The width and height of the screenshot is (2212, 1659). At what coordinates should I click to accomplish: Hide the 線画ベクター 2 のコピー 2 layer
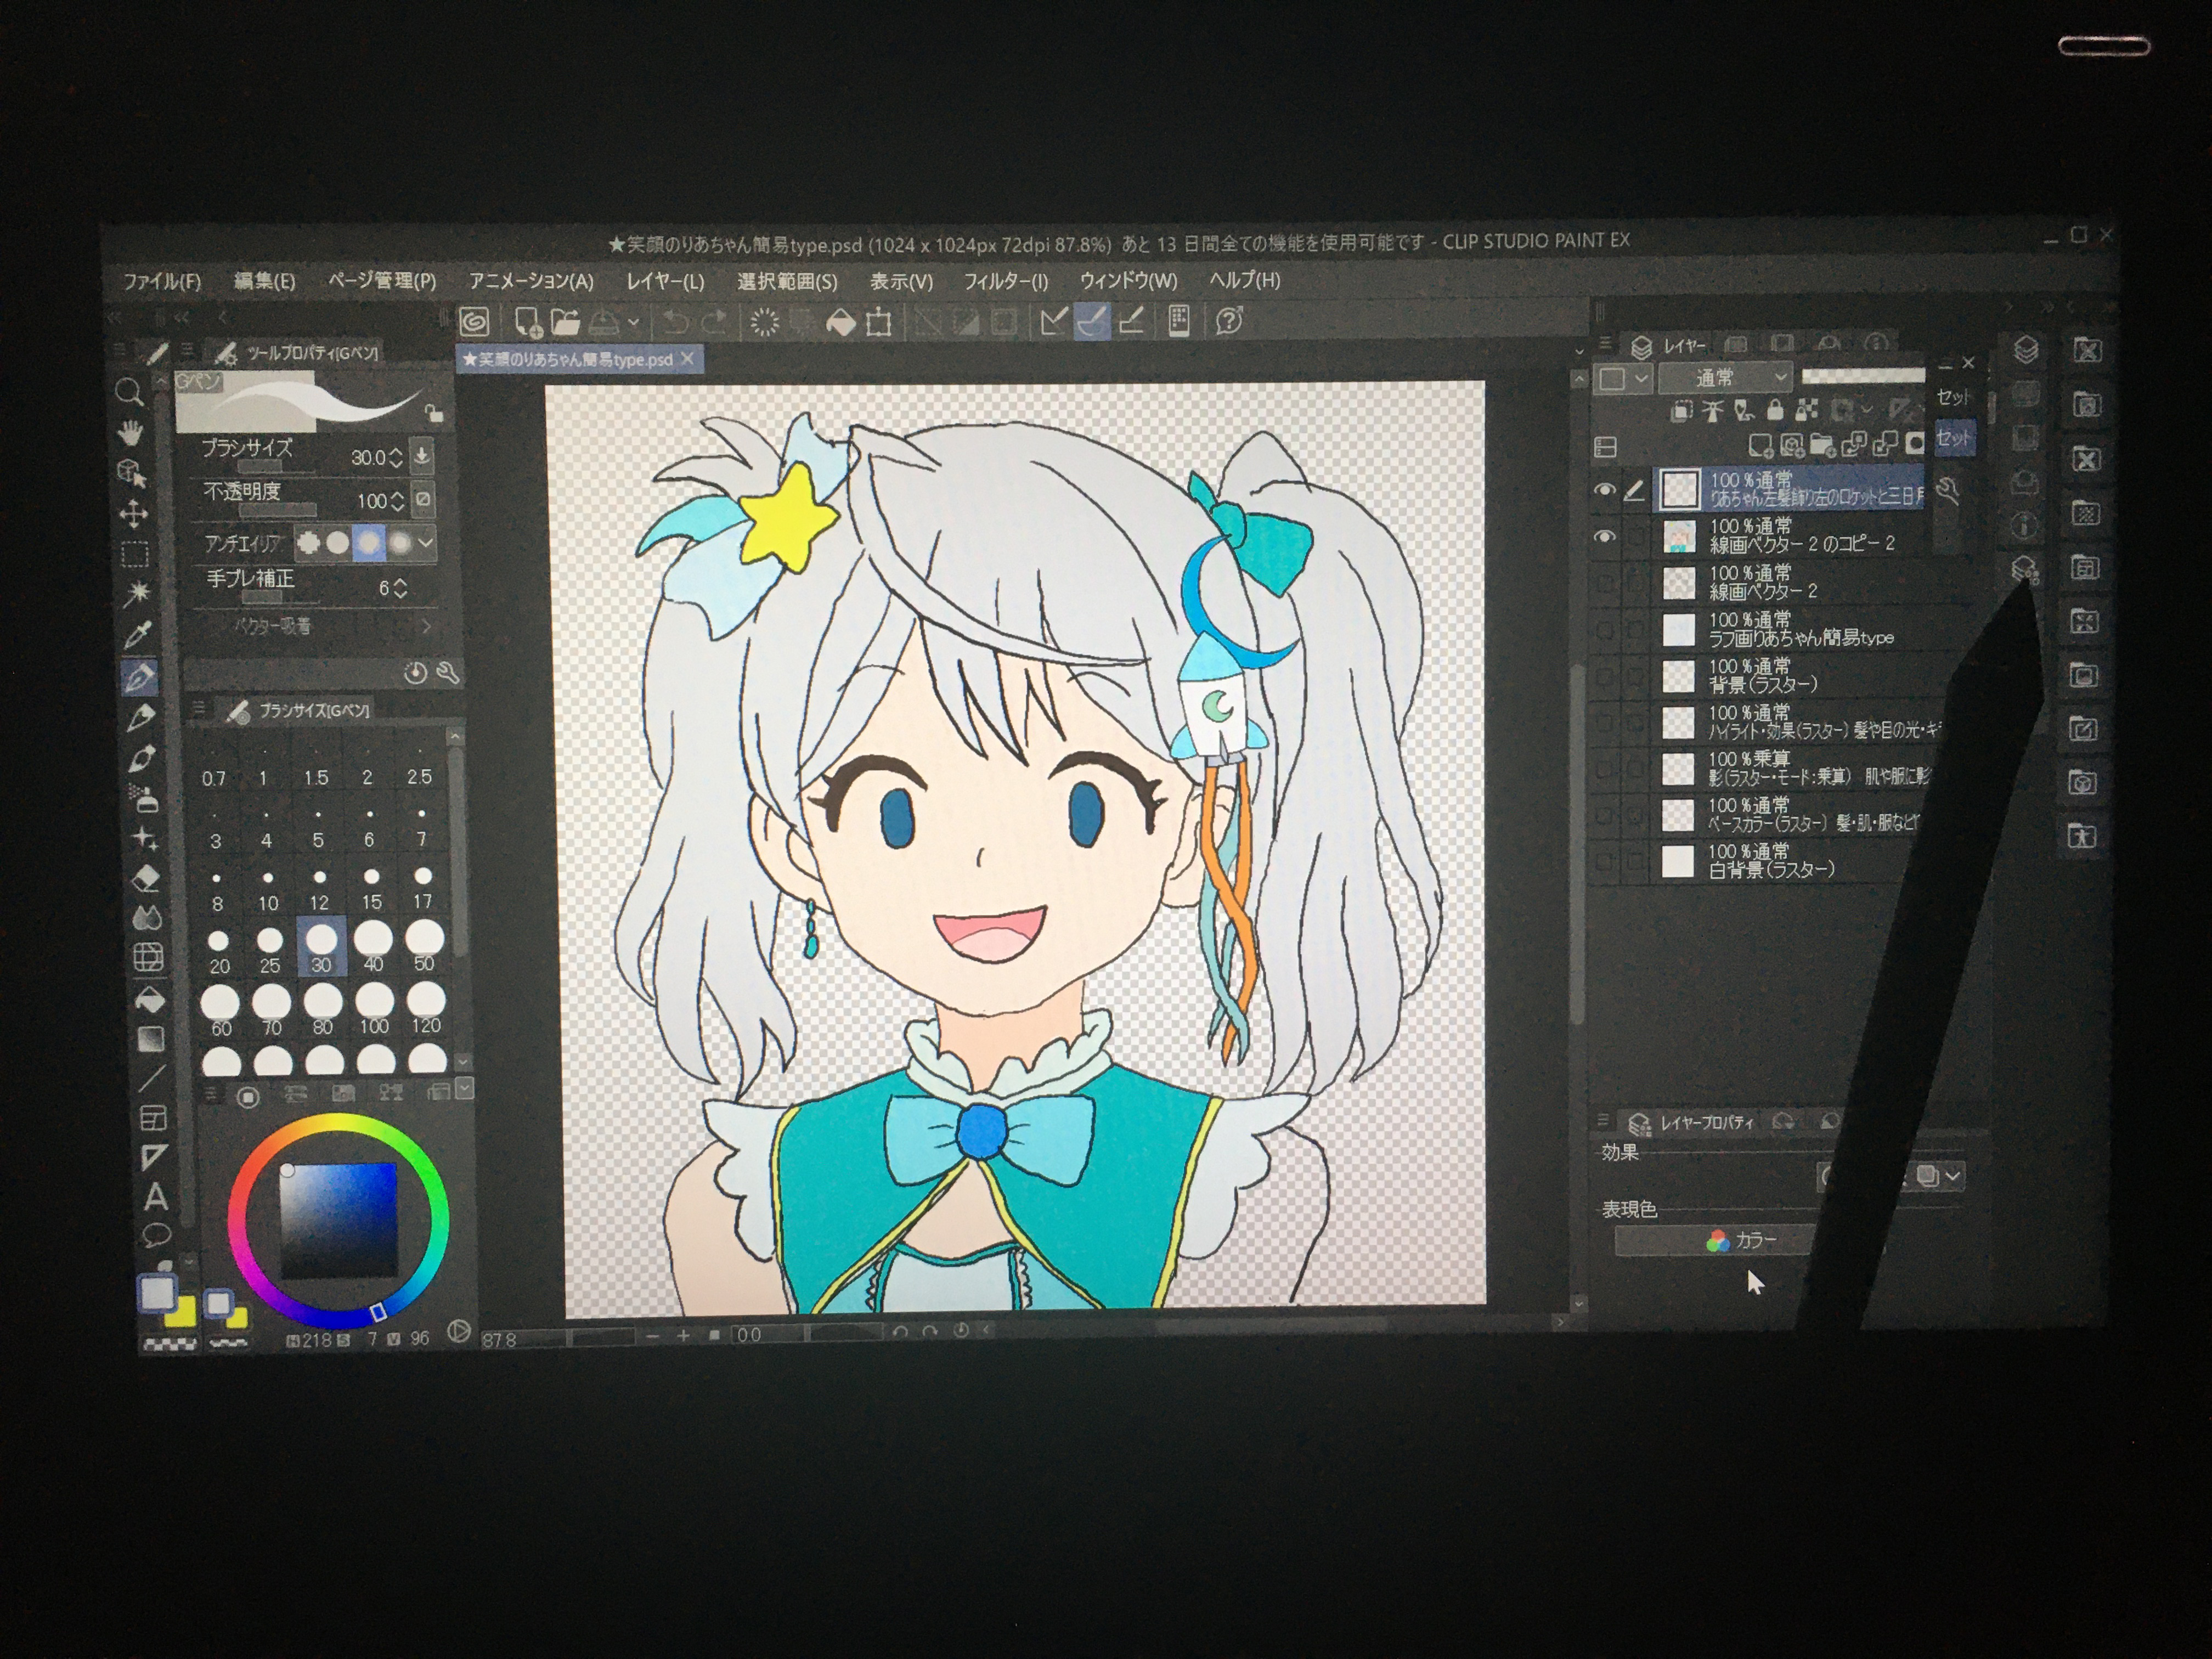tap(1604, 537)
